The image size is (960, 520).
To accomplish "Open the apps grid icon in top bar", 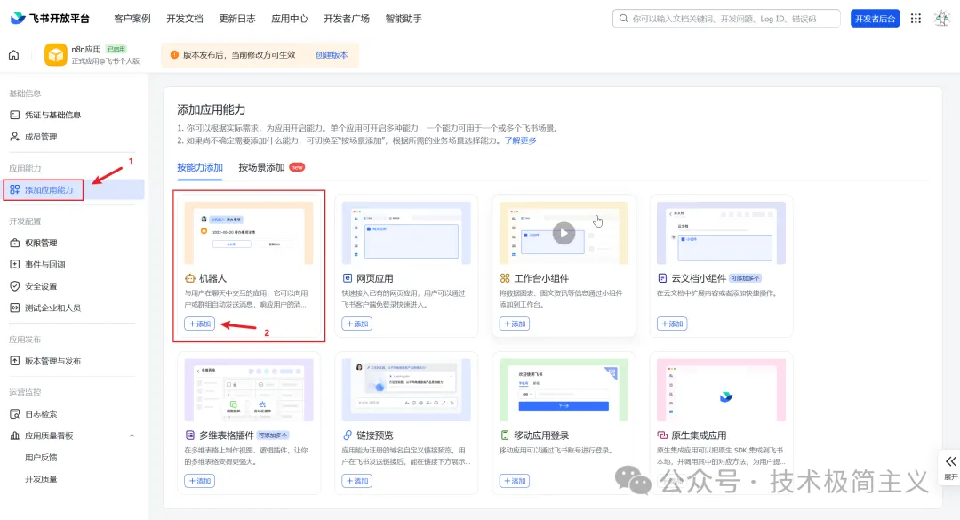I will [x=916, y=17].
